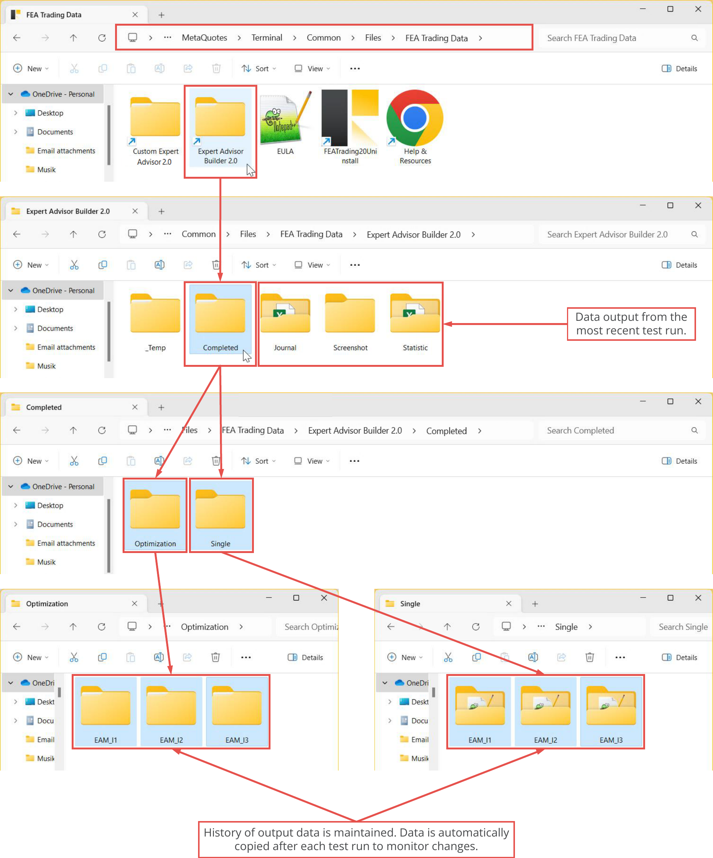Image resolution: width=713 pixels, height=858 pixels.
Task: Click Up arrow in Completed window navigation
Action: [x=73, y=430]
